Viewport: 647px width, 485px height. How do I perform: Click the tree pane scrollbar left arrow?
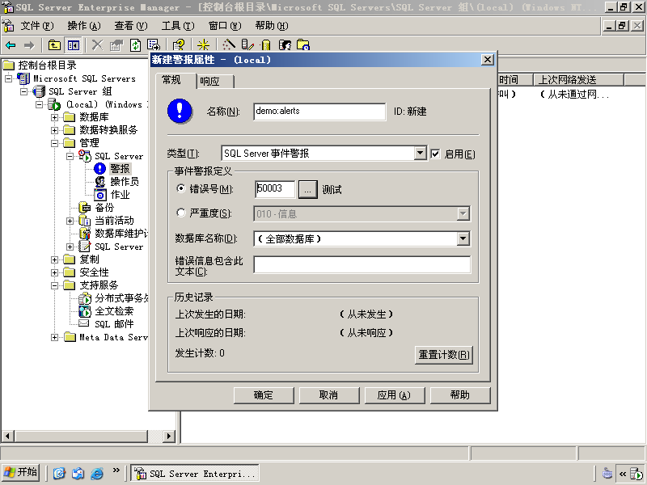pyautogui.click(x=7, y=436)
